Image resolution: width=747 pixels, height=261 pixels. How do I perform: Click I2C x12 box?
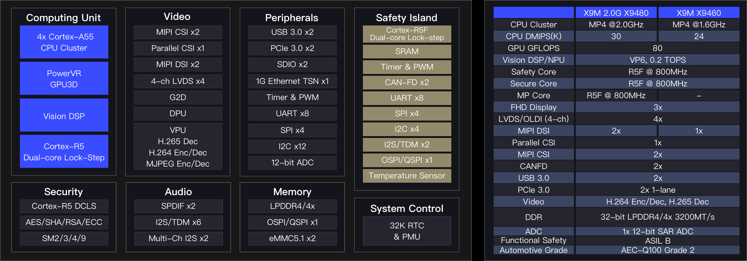pos(293,147)
